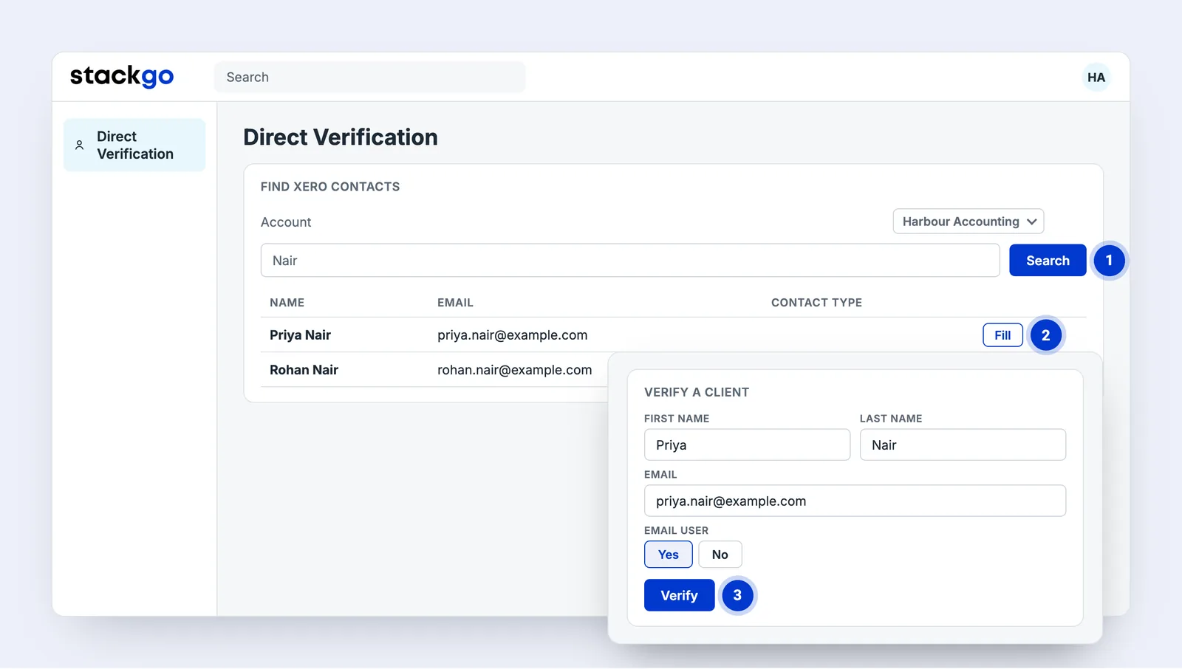Click the CONTACT TYPE column header
The width and height of the screenshot is (1182, 669).
[816, 303]
